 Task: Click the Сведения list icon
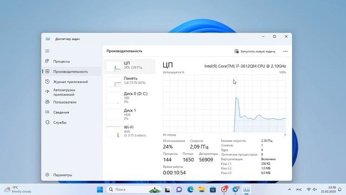[x=47, y=112]
